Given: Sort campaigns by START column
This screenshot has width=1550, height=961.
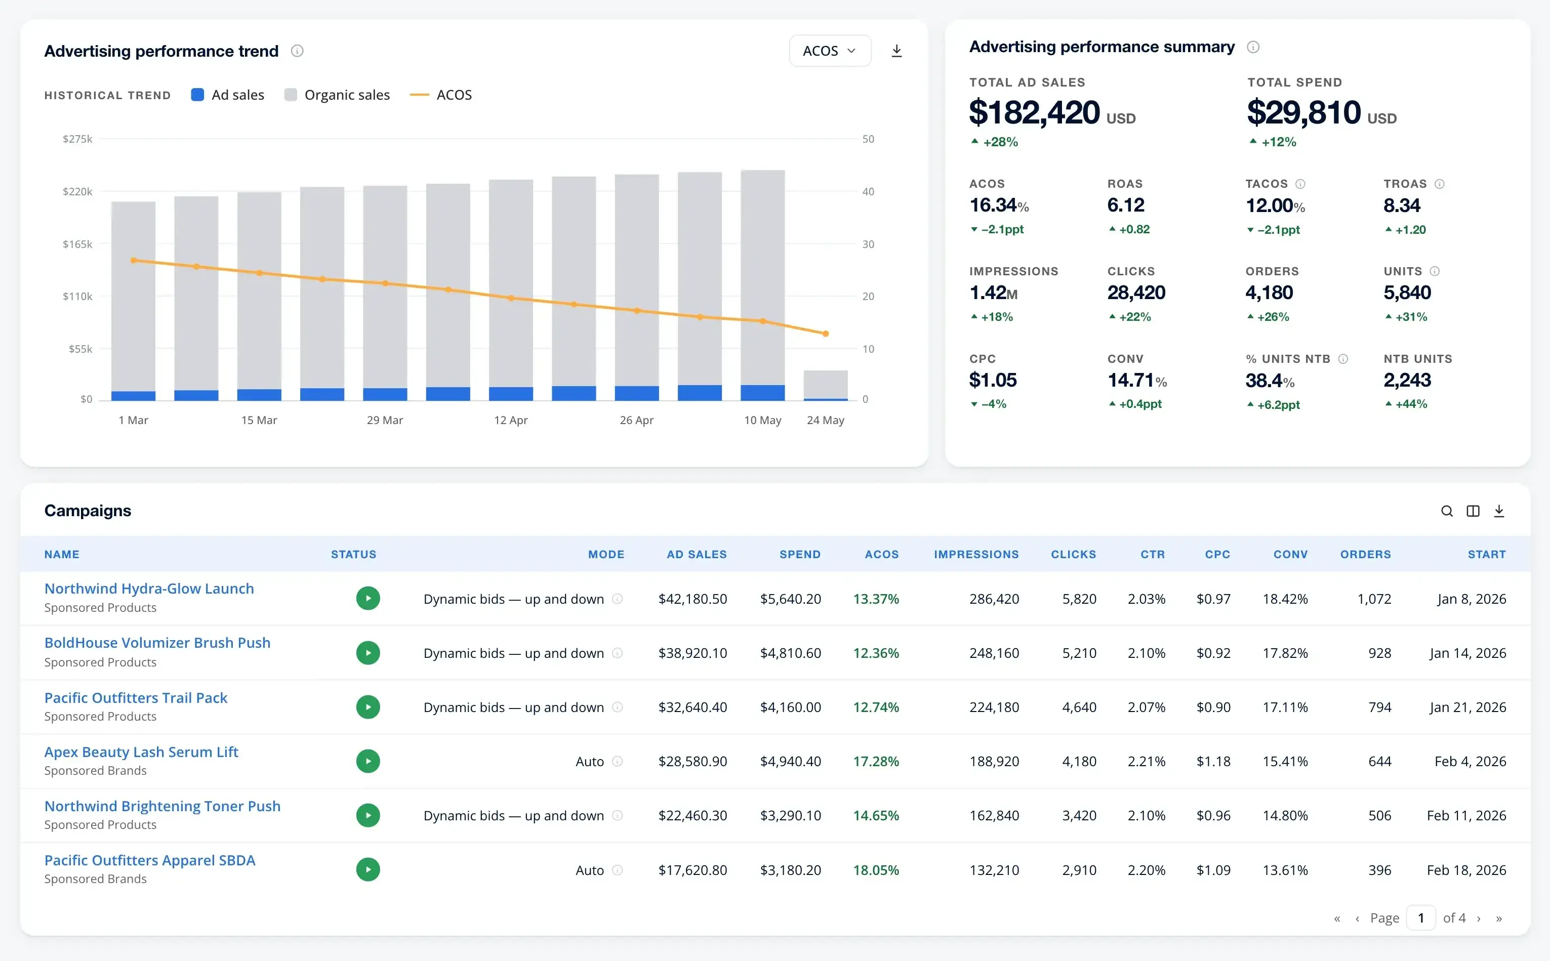Looking at the screenshot, I should (x=1486, y=554).
